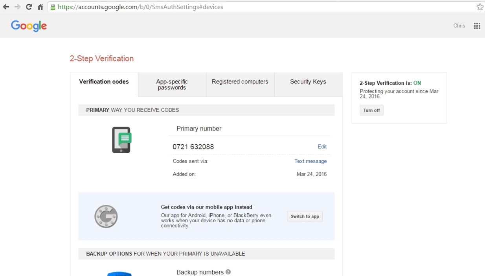Viewport: 485px width, 276px height.
Task: Bookmark page with the star icon
Action: 479,7
